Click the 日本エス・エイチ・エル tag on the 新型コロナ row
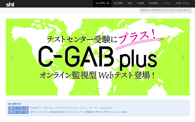Image resolution: width=195 pixels, height=122 pixels. click(18, 112)
